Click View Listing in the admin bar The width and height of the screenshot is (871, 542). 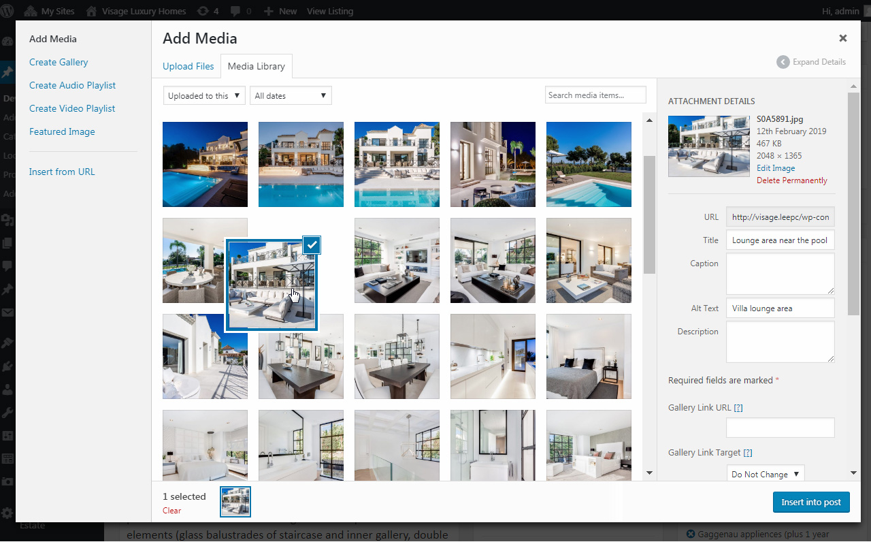[330, 11]
